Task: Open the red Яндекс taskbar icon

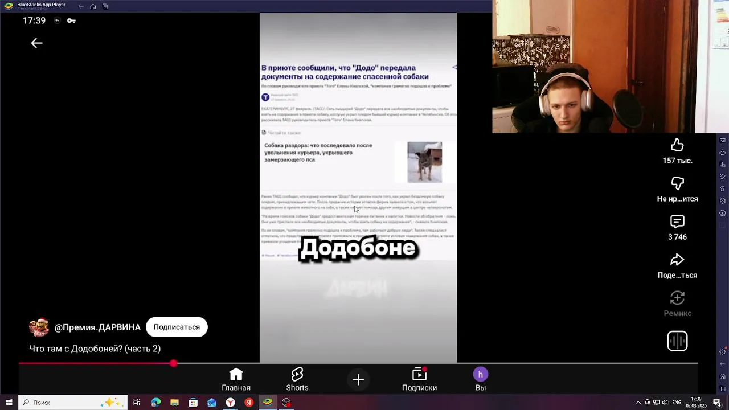Action: coord(249,403)
